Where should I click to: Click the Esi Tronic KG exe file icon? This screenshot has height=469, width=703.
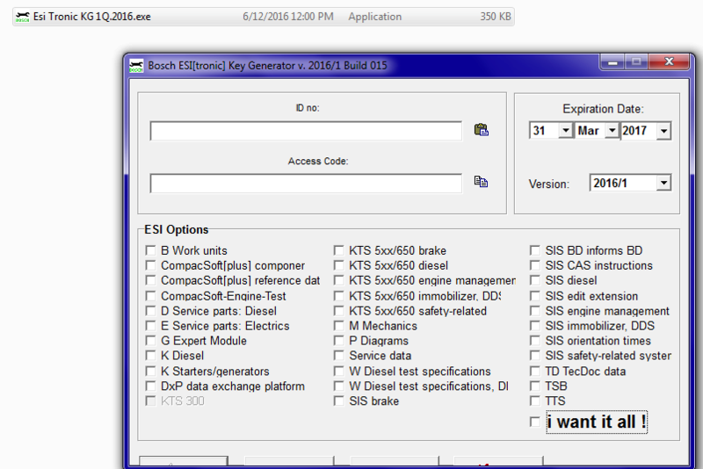23,17
